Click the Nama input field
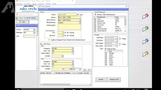Screen dimensions: 161x90 69,17
